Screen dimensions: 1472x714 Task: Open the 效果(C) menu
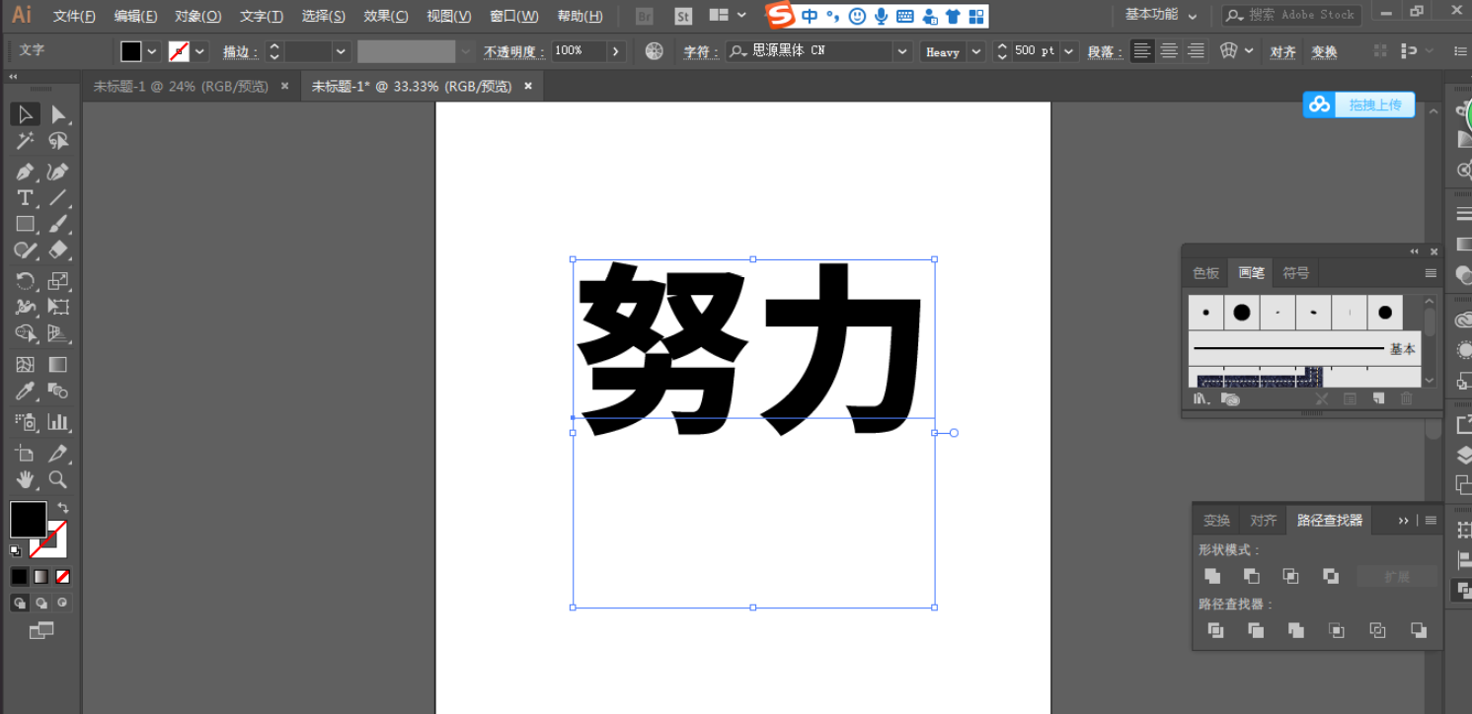[x=385, y=16]
